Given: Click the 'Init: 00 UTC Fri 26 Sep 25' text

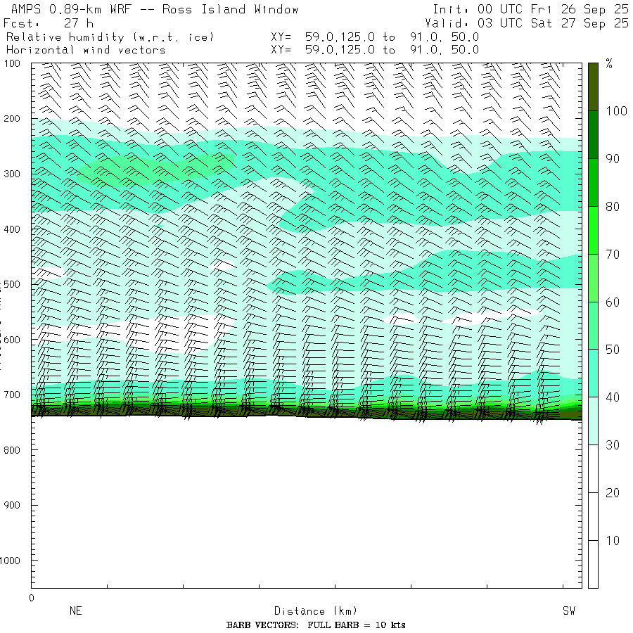Looking at the screenshot, I should pos(530,9).
